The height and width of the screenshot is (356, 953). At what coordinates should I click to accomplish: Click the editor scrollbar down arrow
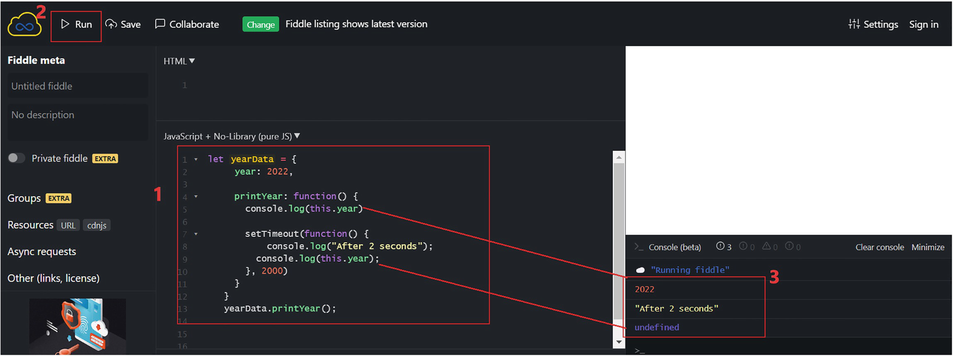619,342
